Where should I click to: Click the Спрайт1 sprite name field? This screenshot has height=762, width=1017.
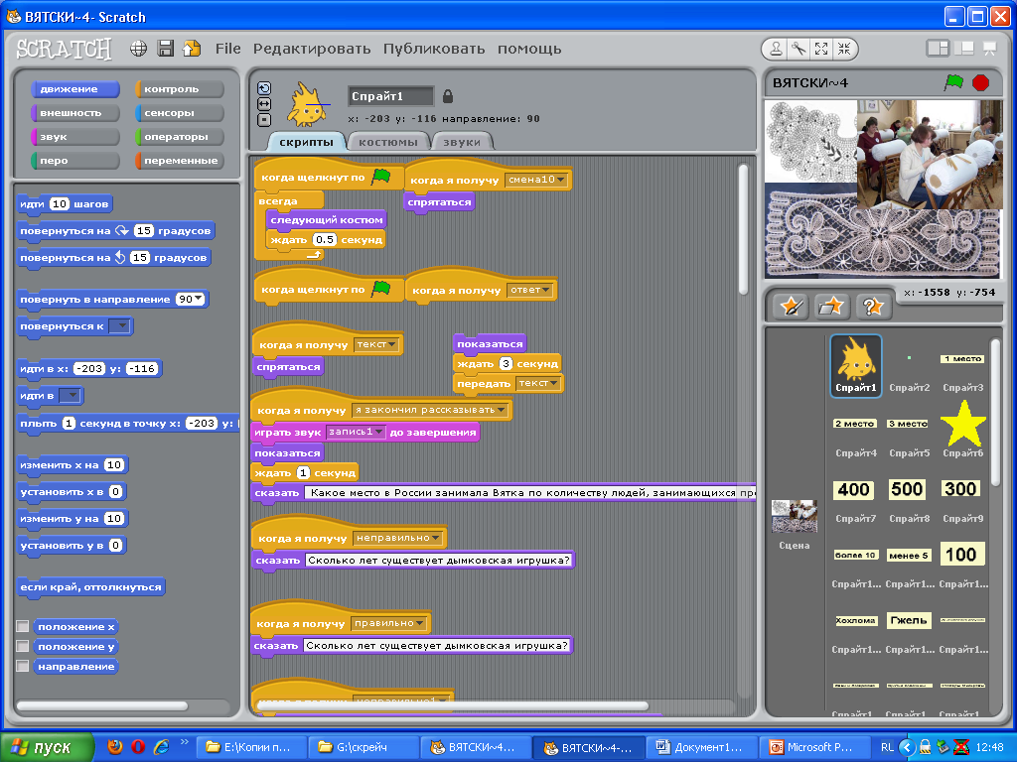point(390,96)
